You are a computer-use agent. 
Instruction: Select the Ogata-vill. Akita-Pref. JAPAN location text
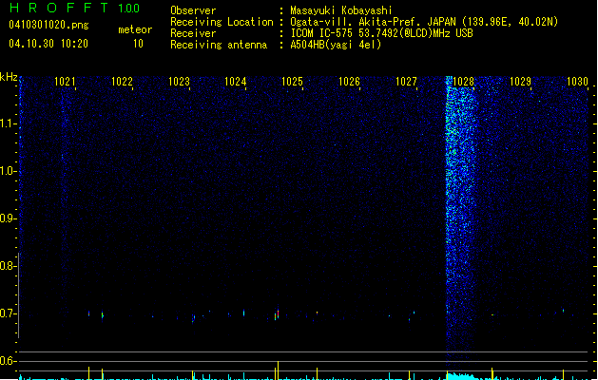[x=424, y=22]
